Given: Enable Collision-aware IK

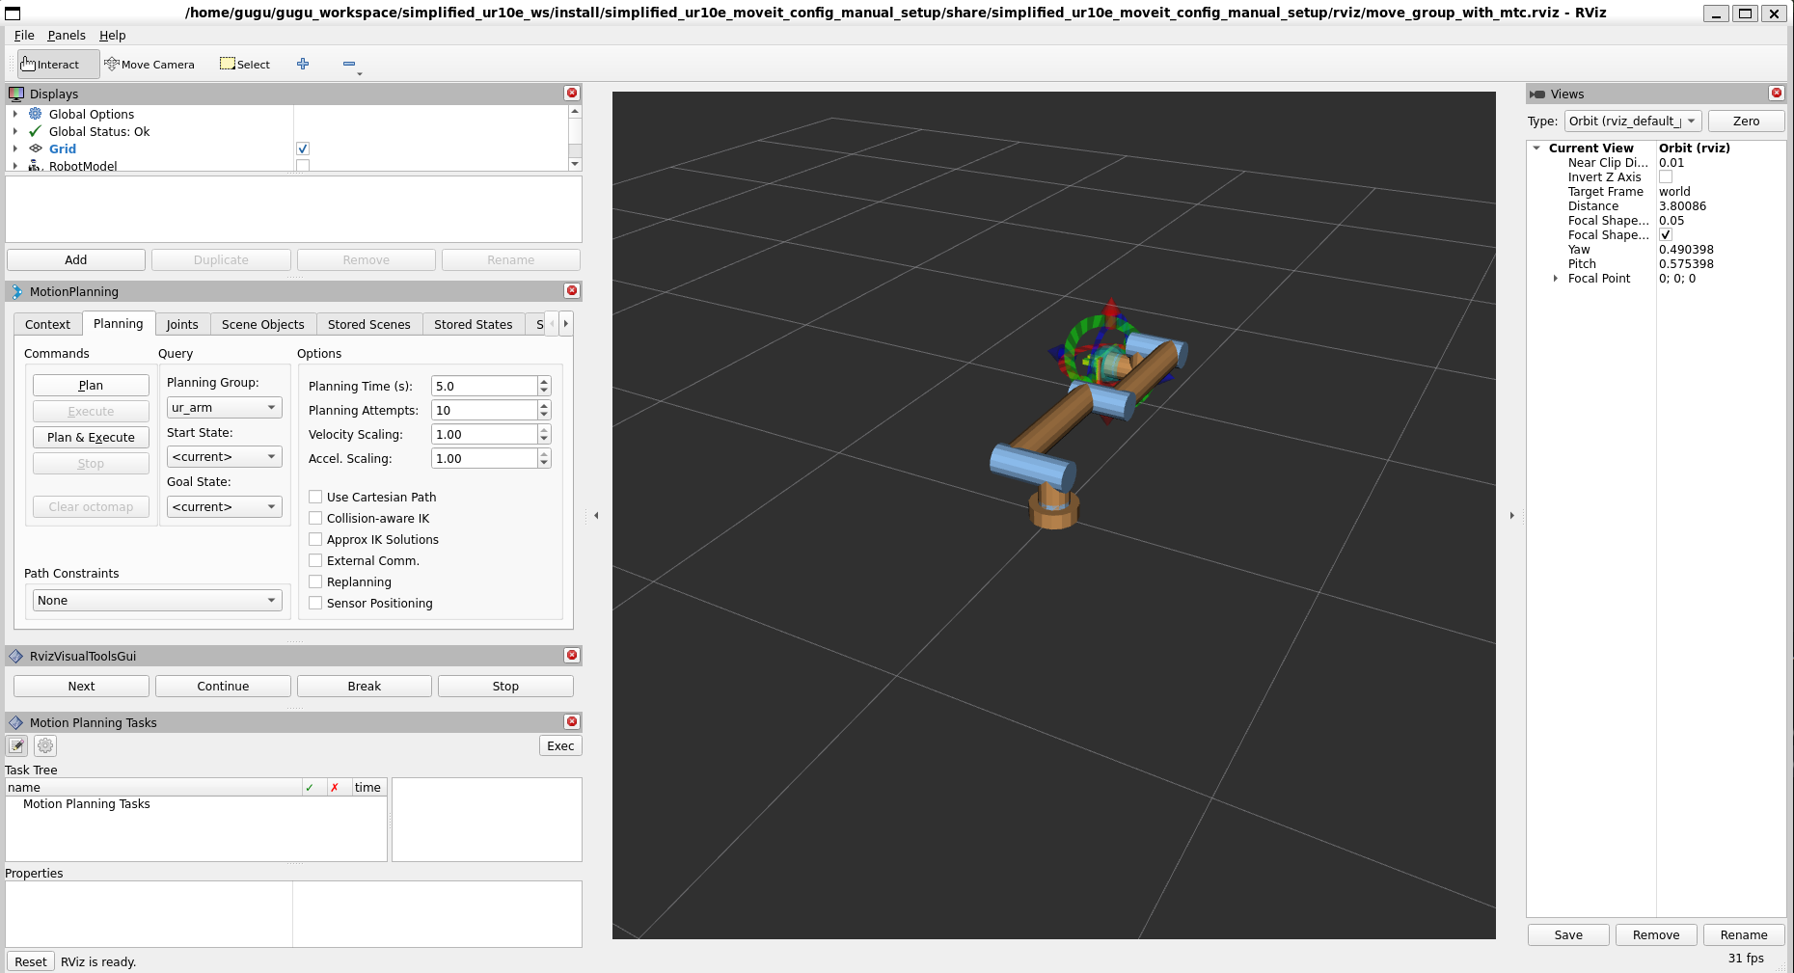Looking at the screenshot, I should [315, 518].
